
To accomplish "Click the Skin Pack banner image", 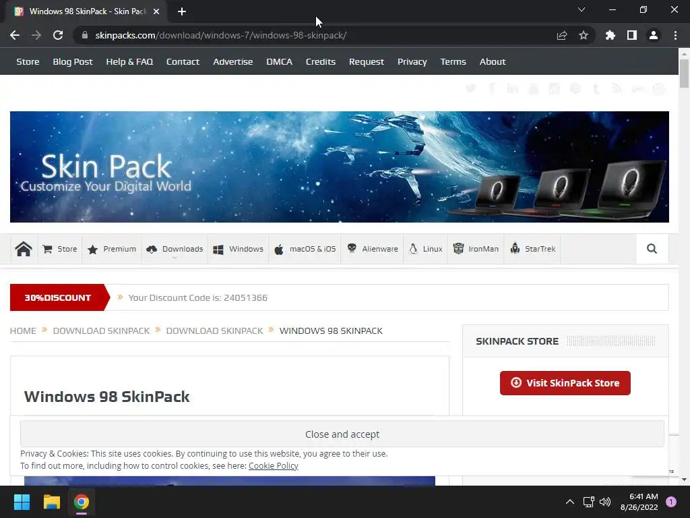I will point(340,167).
